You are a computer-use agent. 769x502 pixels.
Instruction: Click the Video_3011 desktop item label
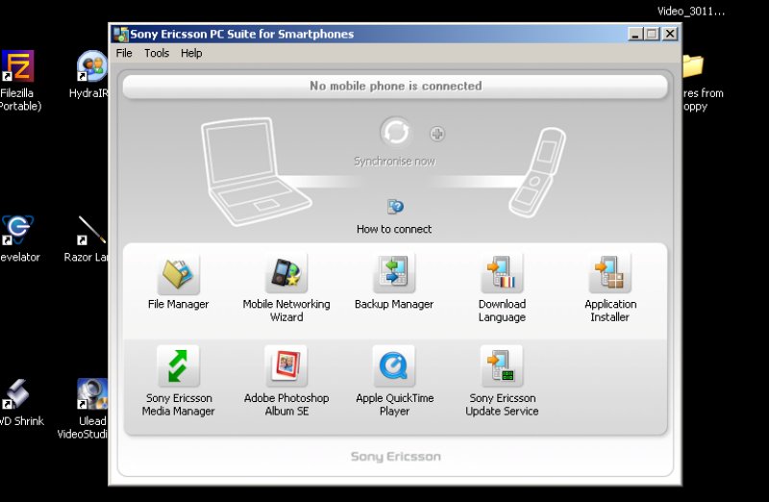pos(691,12)
